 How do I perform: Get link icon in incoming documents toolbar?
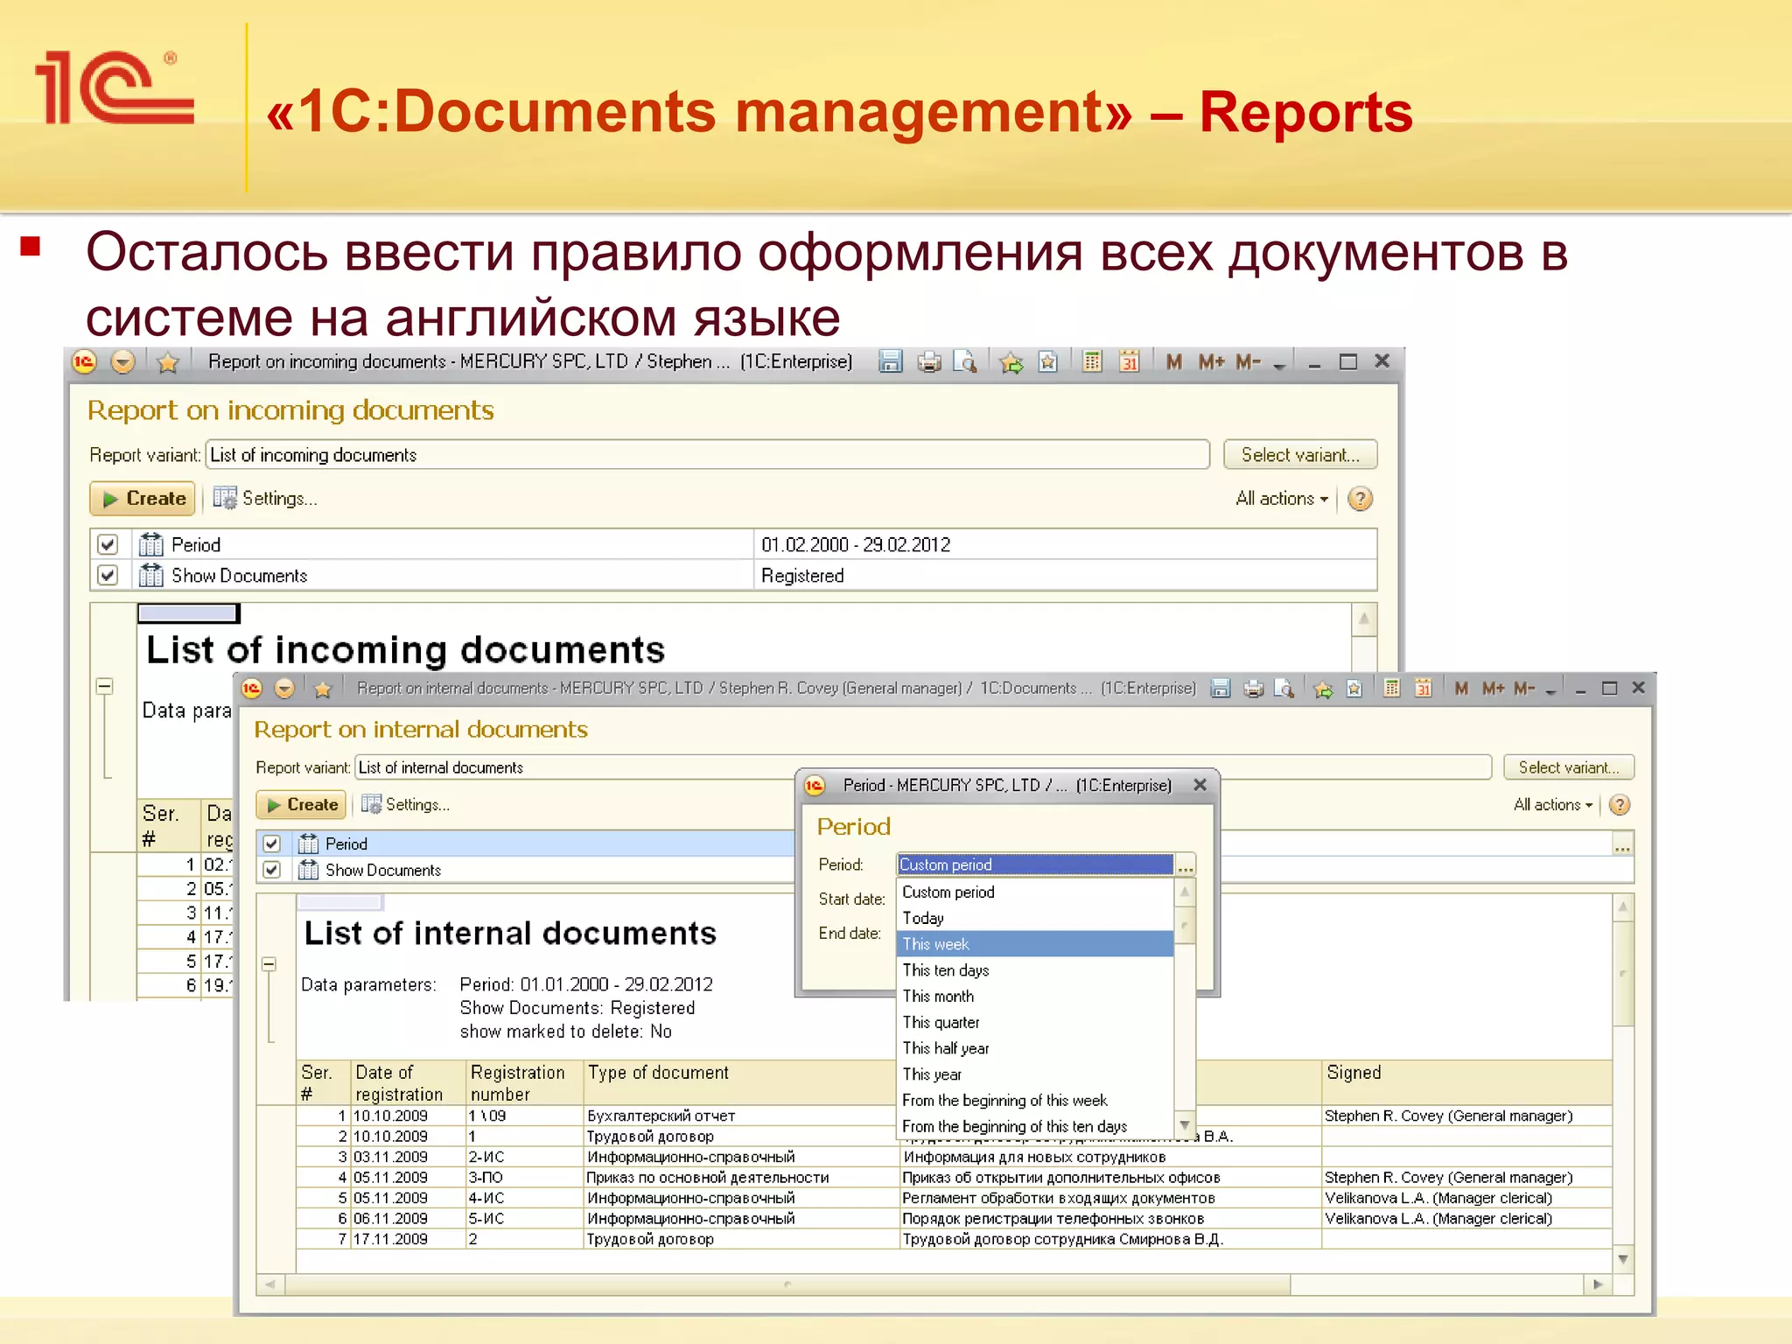[1047, 361]
